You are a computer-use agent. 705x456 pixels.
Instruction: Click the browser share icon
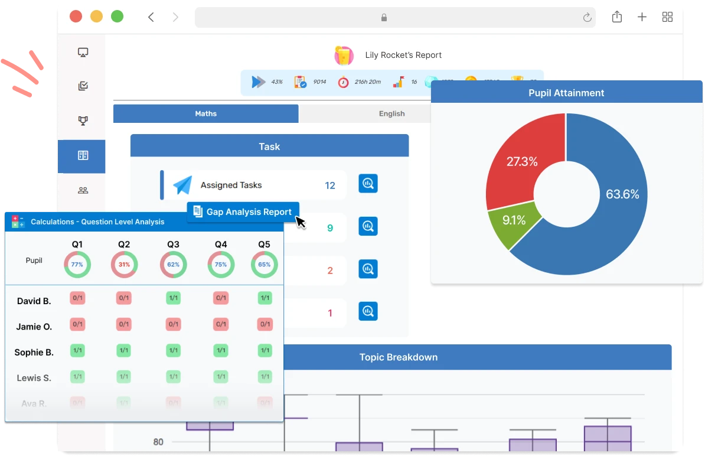[616, 17]
